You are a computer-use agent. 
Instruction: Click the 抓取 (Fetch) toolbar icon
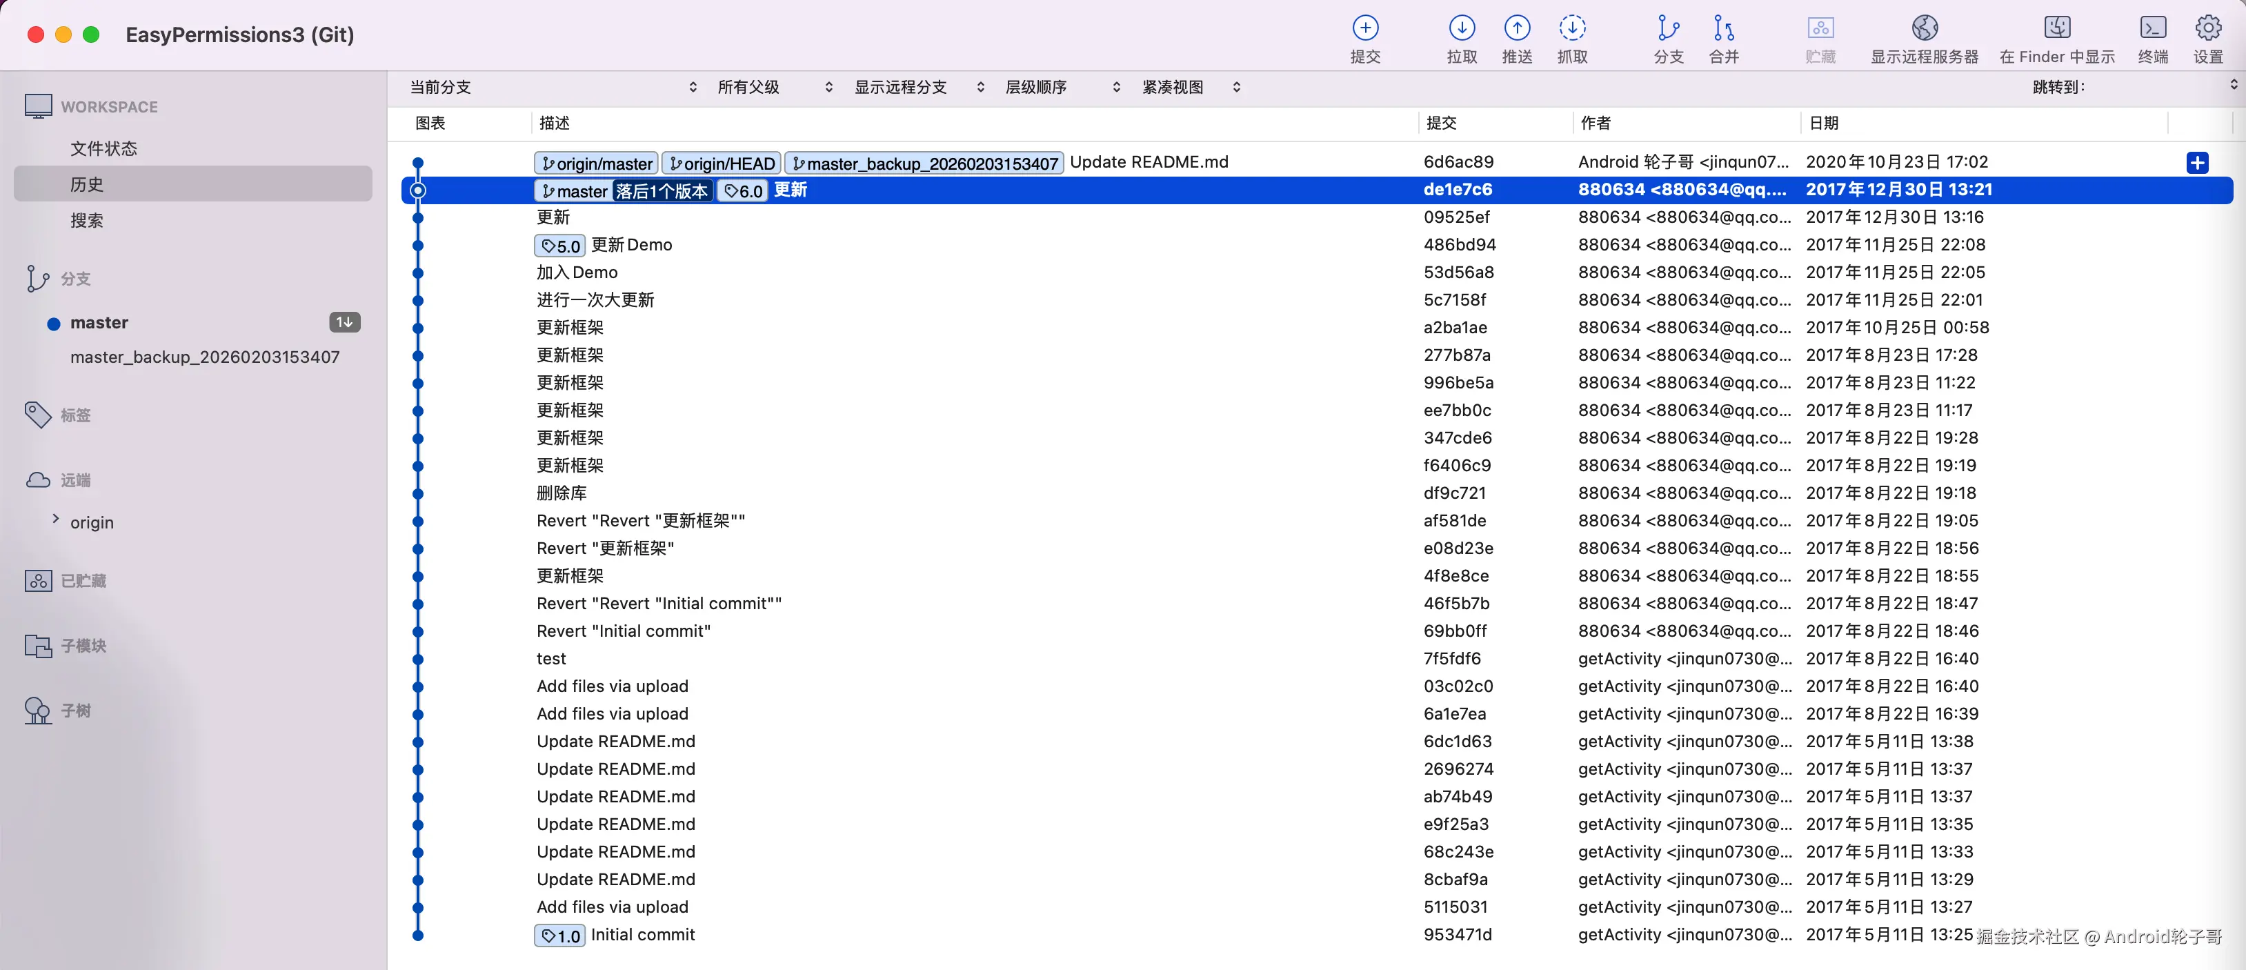pos(1571,29)
